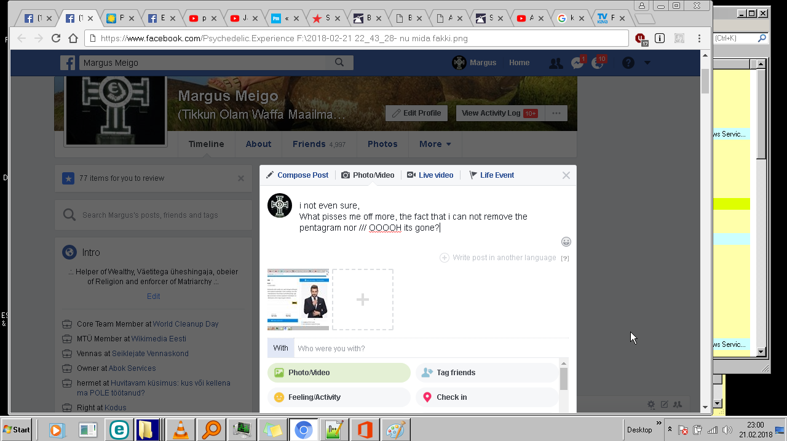This screenshot has width=787, height=441.
Task: Open View Activity Log
Action: pyautogui.click(x=499, y=113)
